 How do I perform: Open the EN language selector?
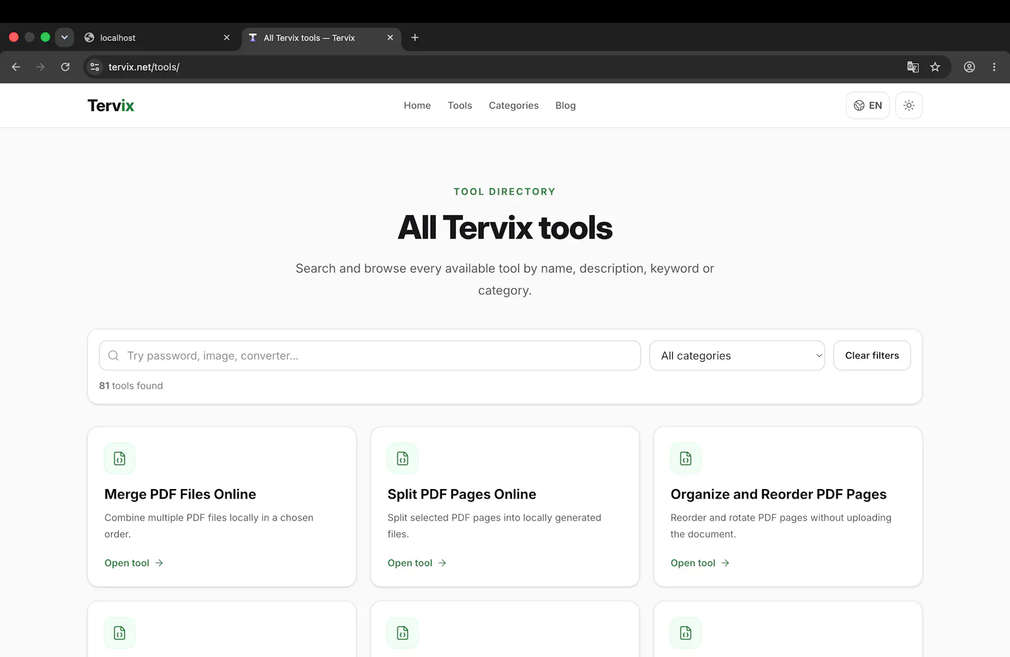point(868,105)
